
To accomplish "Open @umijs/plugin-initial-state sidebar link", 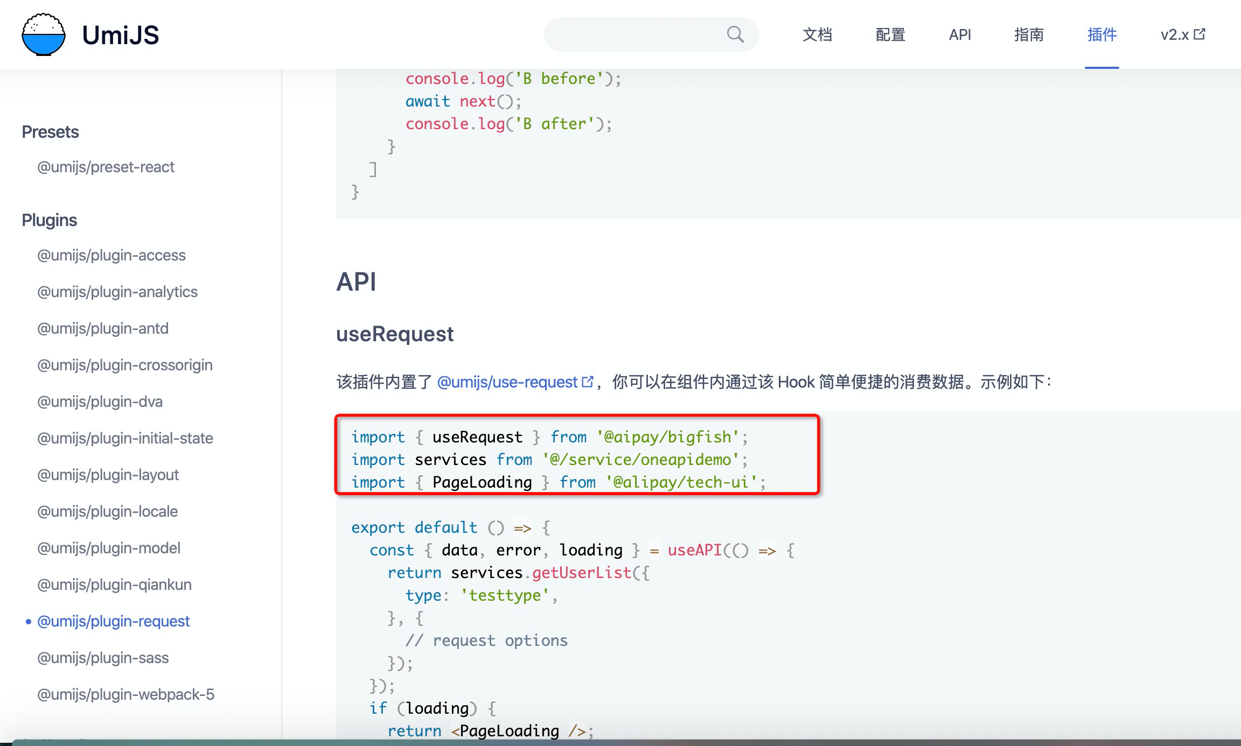I will [x=125, y=438].
